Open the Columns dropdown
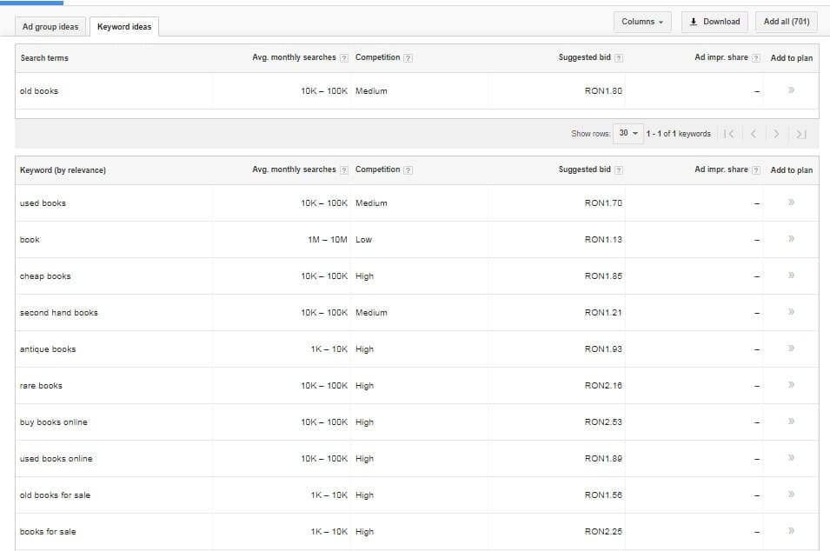The height and width of the screenshot is (551, 830). point(642,21)
